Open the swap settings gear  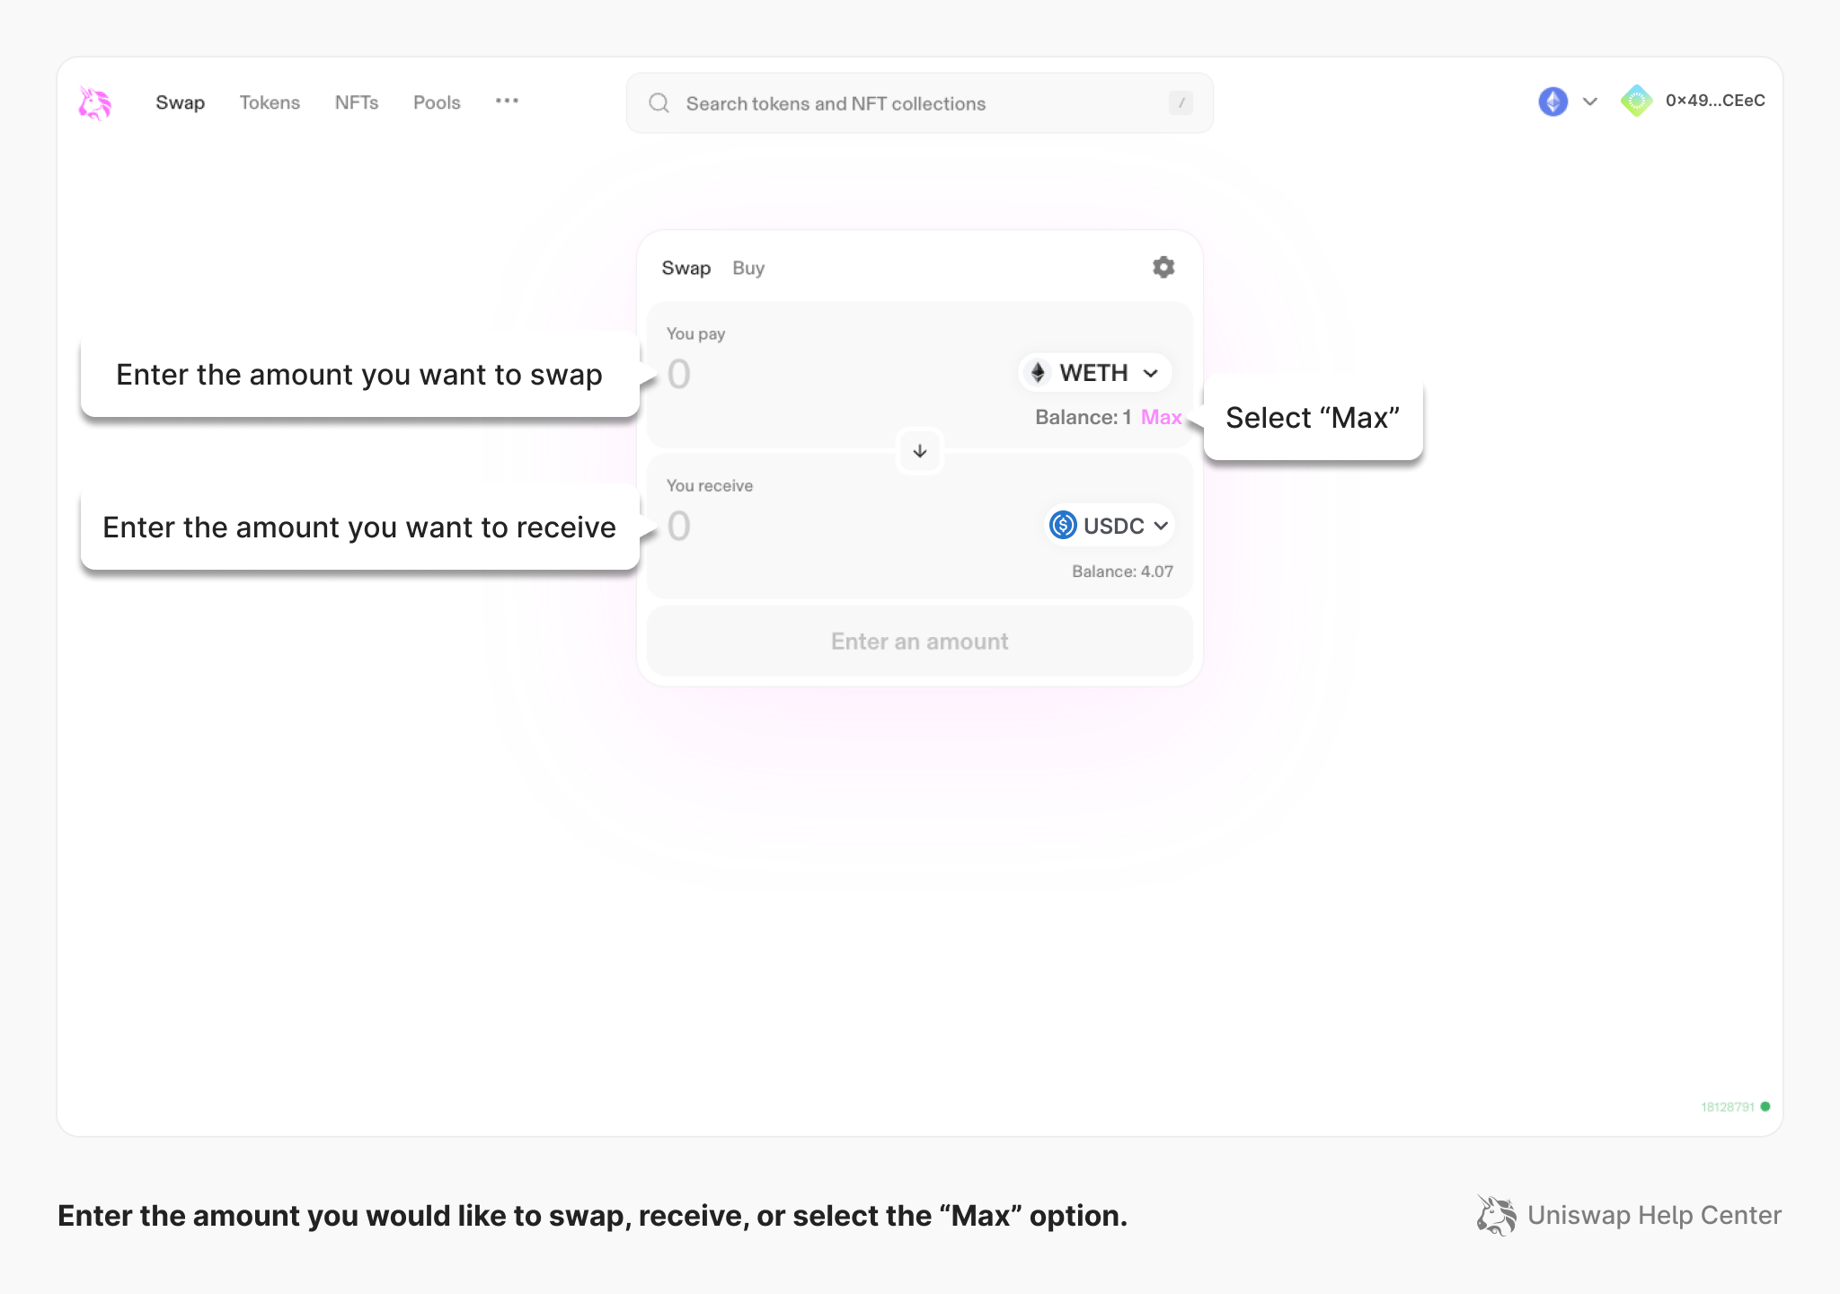1163,267
